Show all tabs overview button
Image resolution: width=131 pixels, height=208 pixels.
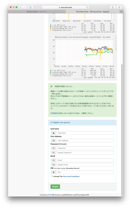[x=119, y=7]
